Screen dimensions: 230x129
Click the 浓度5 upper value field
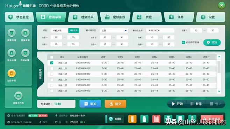[169, 37]
